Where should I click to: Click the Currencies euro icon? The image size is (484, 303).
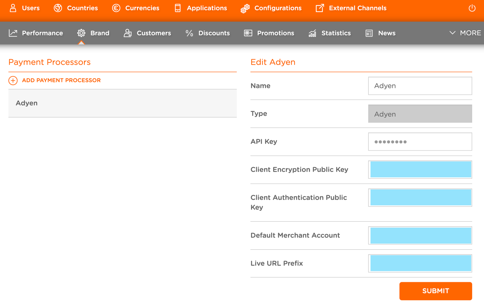[x=116, y=8]
